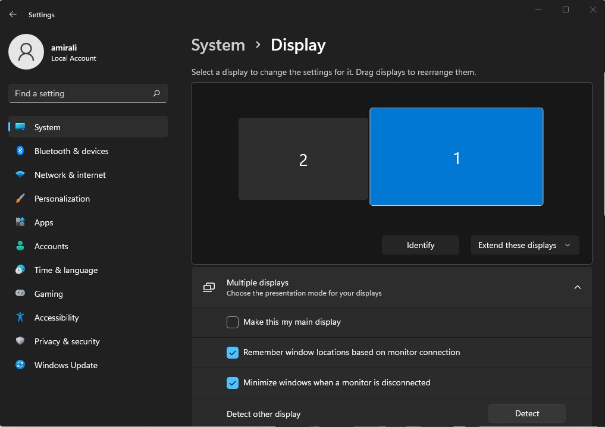The height and width of the screenshot is (427, 605).
Task: Go to Bluetooth & devices settings
Action: point(88,151)
